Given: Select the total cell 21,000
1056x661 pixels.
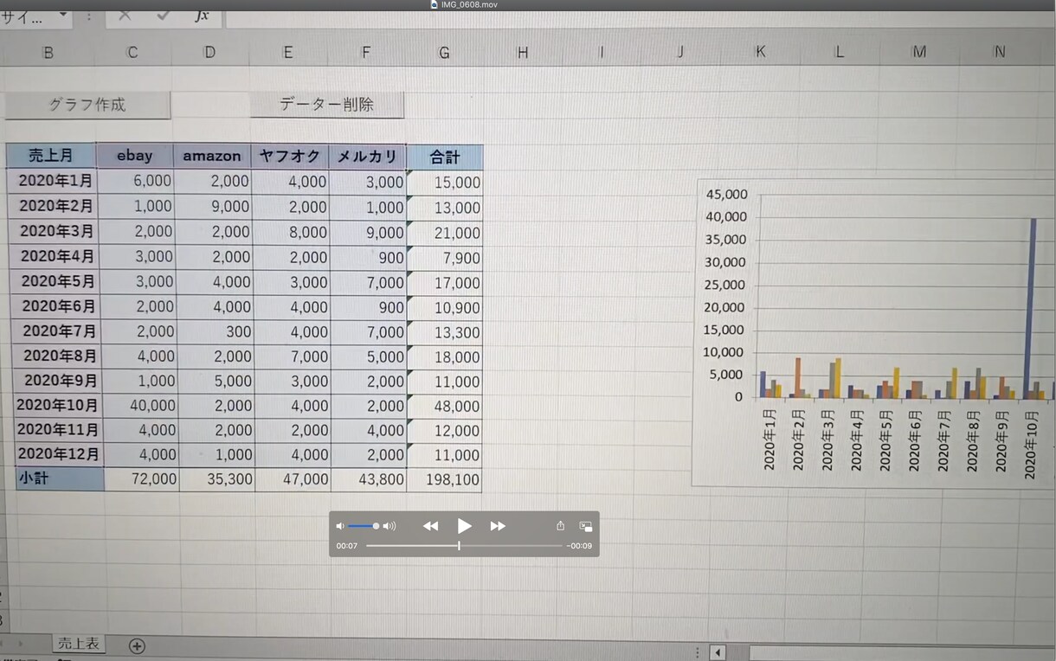Looking at the screenshot, I should (444, 233).
